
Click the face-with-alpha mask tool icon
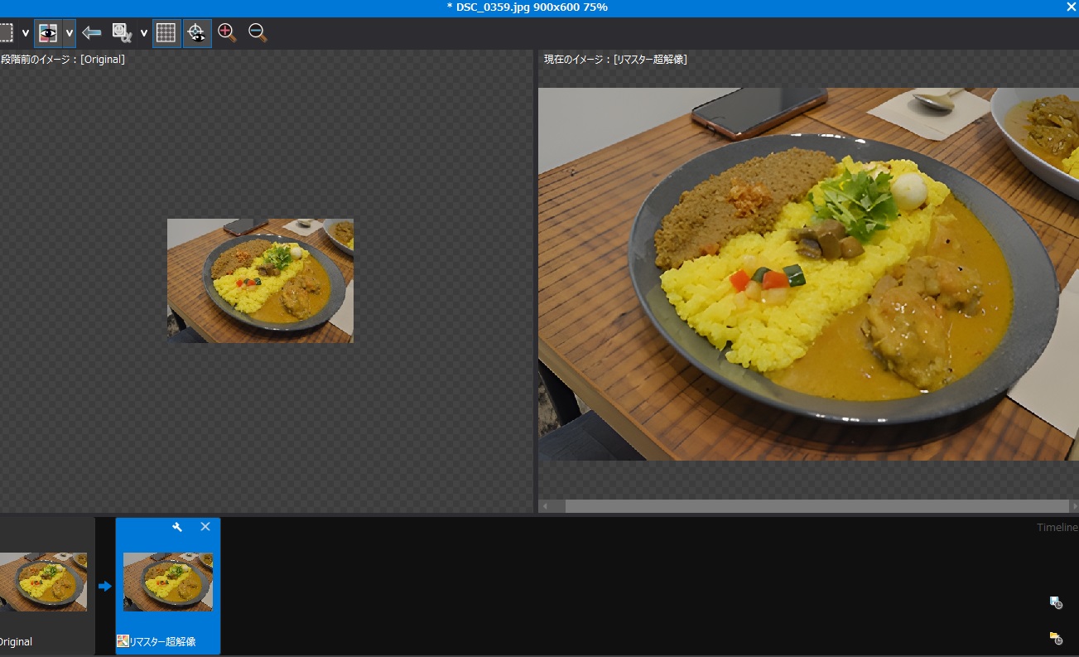click(122, 33)
